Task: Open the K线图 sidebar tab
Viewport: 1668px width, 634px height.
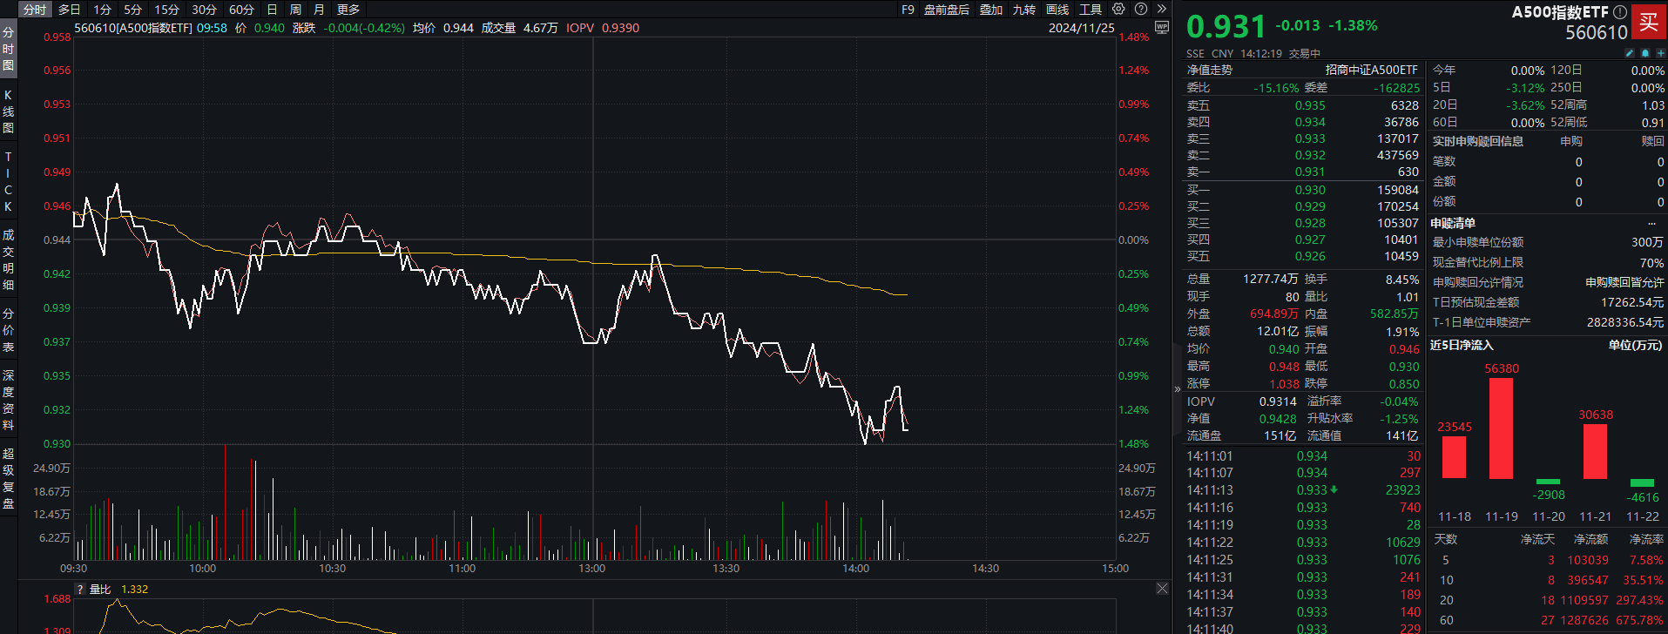Action: [x=8, y=111]
